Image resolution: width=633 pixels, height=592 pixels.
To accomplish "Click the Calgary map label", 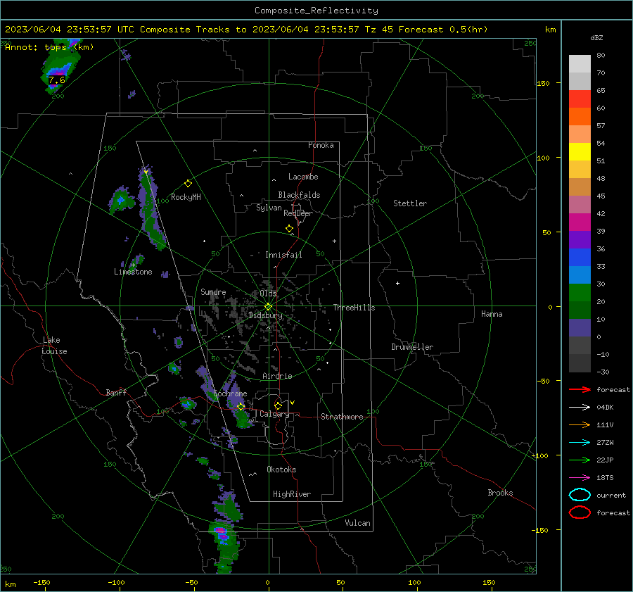I will 274,414.
